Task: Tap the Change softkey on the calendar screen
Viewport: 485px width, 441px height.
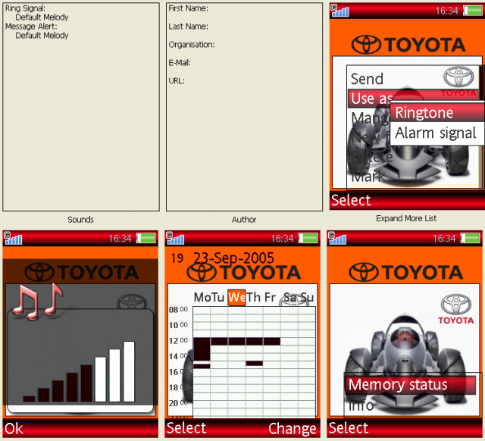Action: point(293,429)
